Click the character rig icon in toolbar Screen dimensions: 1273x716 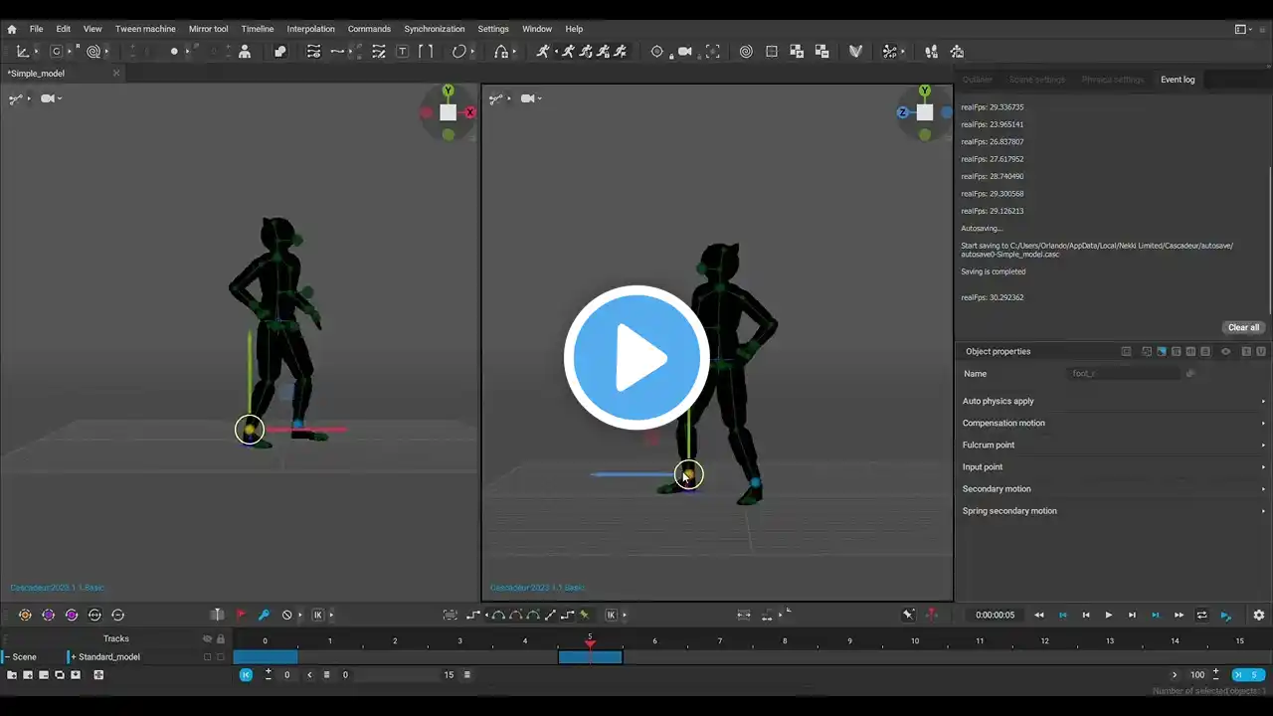tap(245, 52)
